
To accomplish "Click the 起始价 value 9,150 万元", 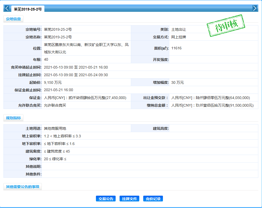I will pos(53,82).
